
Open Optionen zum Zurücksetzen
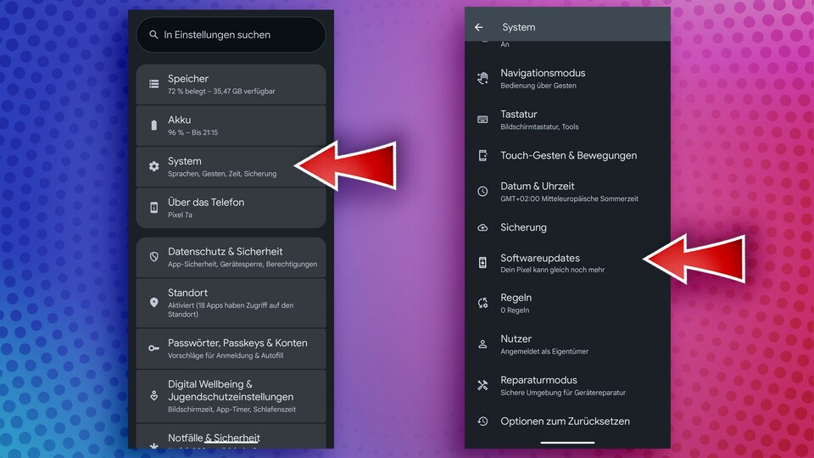(x=565, y=421)
